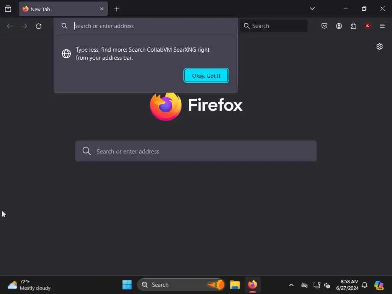The width and height of the screenshot is (392, 294).
Task: Save to Pocket icon in the toolbar
Action: 325,26
